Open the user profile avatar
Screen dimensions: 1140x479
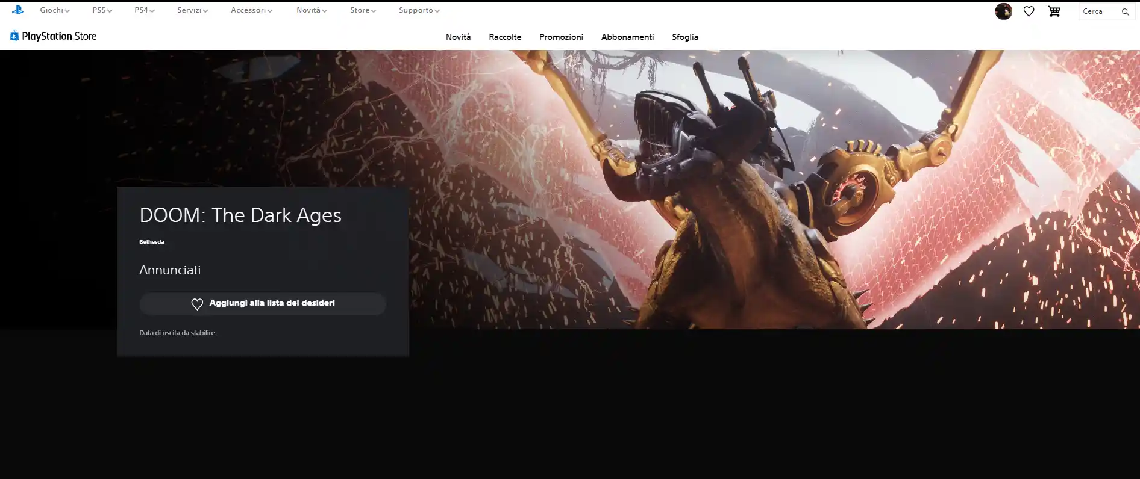[1003, 11]
